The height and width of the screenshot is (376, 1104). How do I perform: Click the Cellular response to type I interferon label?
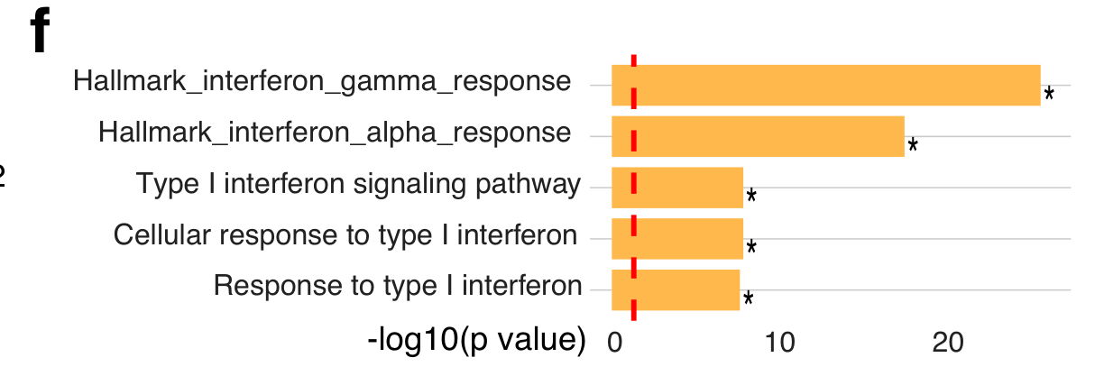tap(345, 235)
